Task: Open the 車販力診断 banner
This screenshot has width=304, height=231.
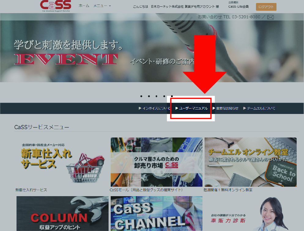Action: [x=250, y=214]
